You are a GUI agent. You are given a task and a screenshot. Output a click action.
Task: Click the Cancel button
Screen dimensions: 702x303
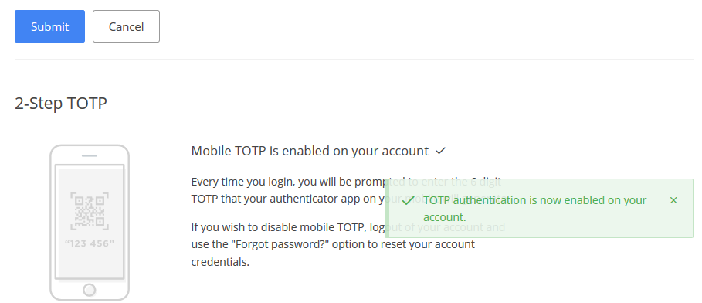point(126,26)
